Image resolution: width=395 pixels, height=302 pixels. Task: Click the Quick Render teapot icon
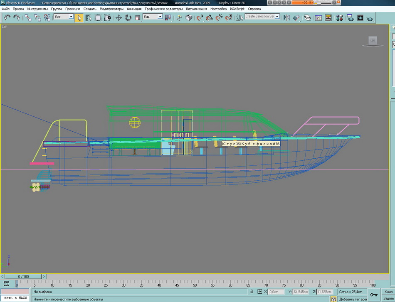[370, 17]
